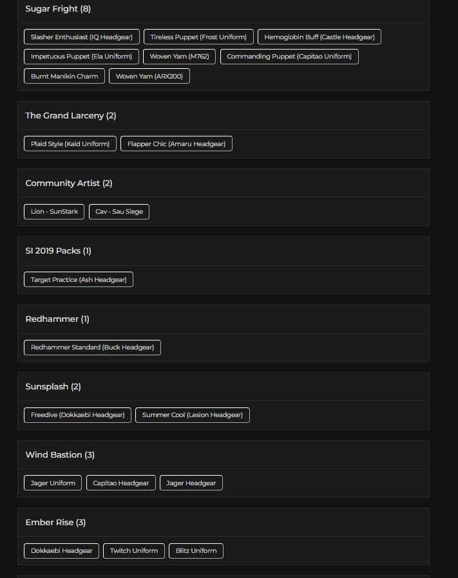This screenshot has height=578, width=458.
Task: Select Flapper Chic (Amaru Headgear) tag
Action: tap(177, 144)
